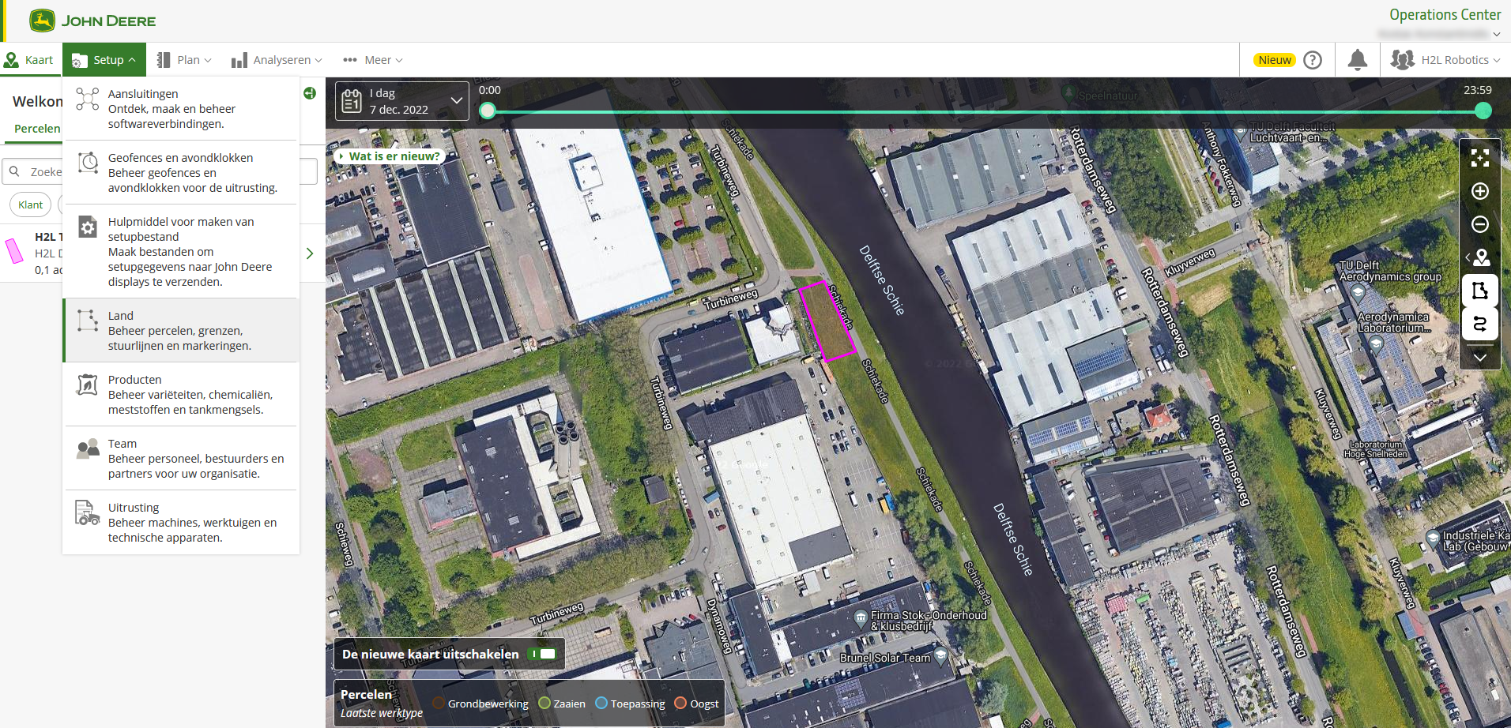Viewport: 1511px width, 728px height.
Task: Click the timeline end handle at 23:59
Action: click(x=1483, y=111)
